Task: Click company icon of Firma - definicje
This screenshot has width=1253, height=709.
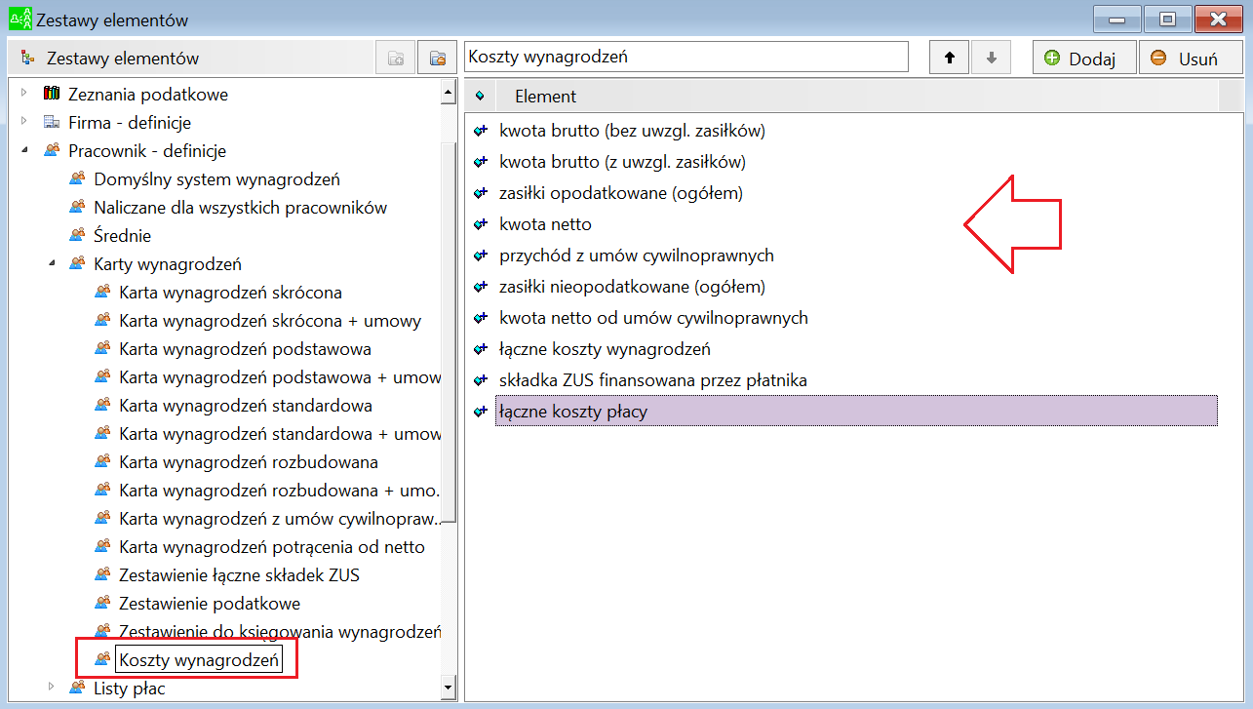Action: (x=52, y=122)
